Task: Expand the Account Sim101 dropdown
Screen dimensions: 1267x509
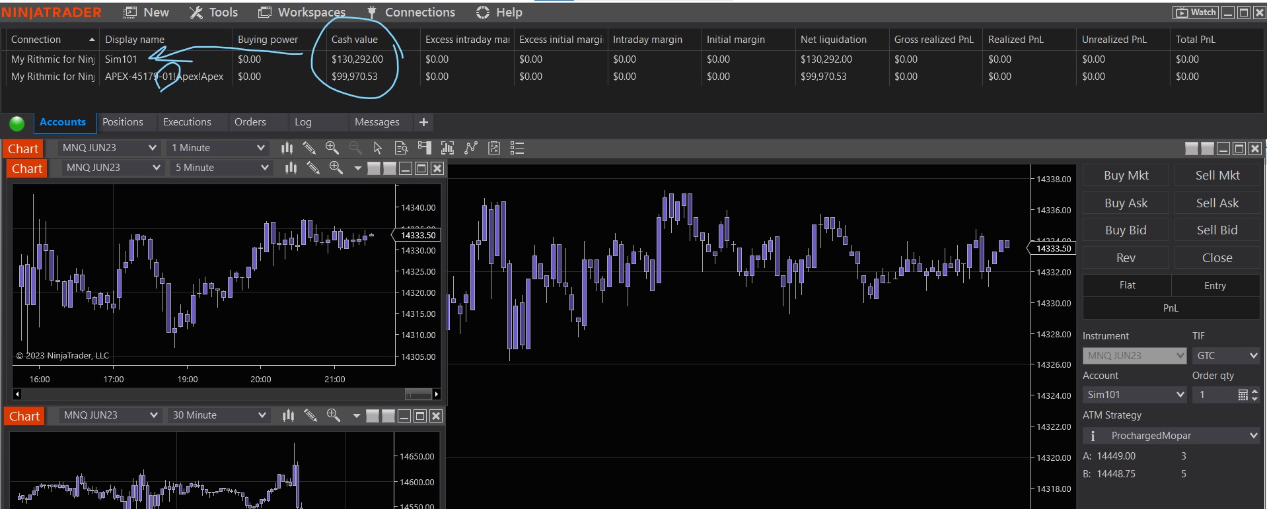Action: click(x=1180, y=395)
